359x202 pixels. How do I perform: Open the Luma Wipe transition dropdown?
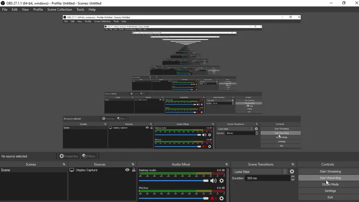pyautogui.click(x=260, y=172)
